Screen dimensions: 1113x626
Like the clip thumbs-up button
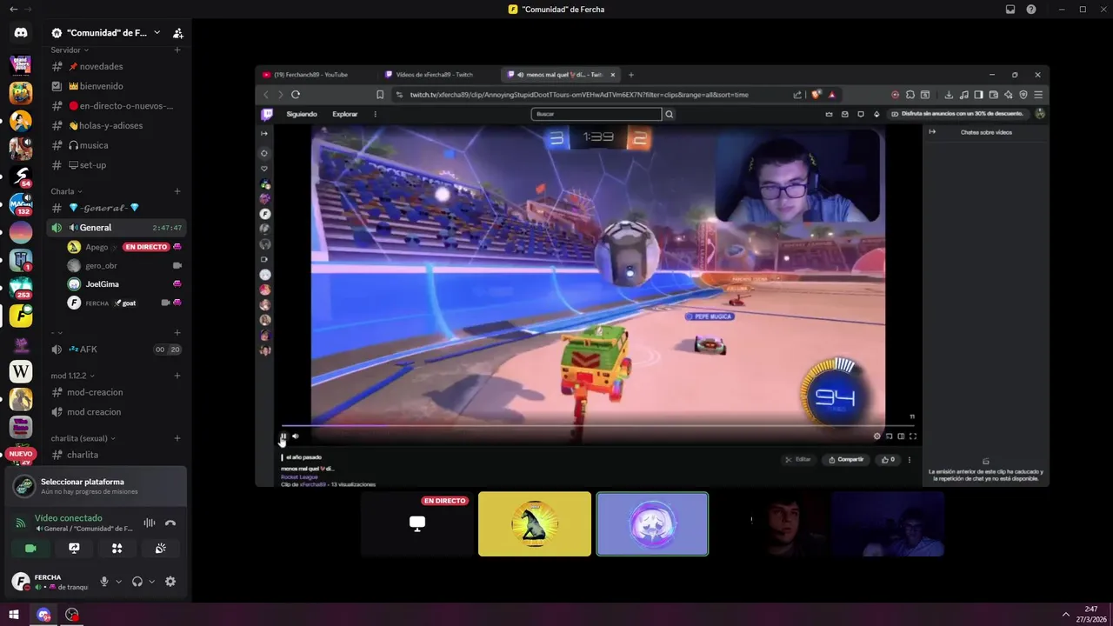tap(888, 460)
